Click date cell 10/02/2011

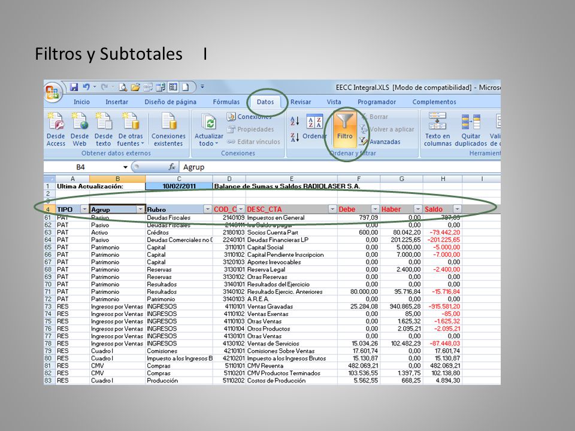click(x=179, y=186)
